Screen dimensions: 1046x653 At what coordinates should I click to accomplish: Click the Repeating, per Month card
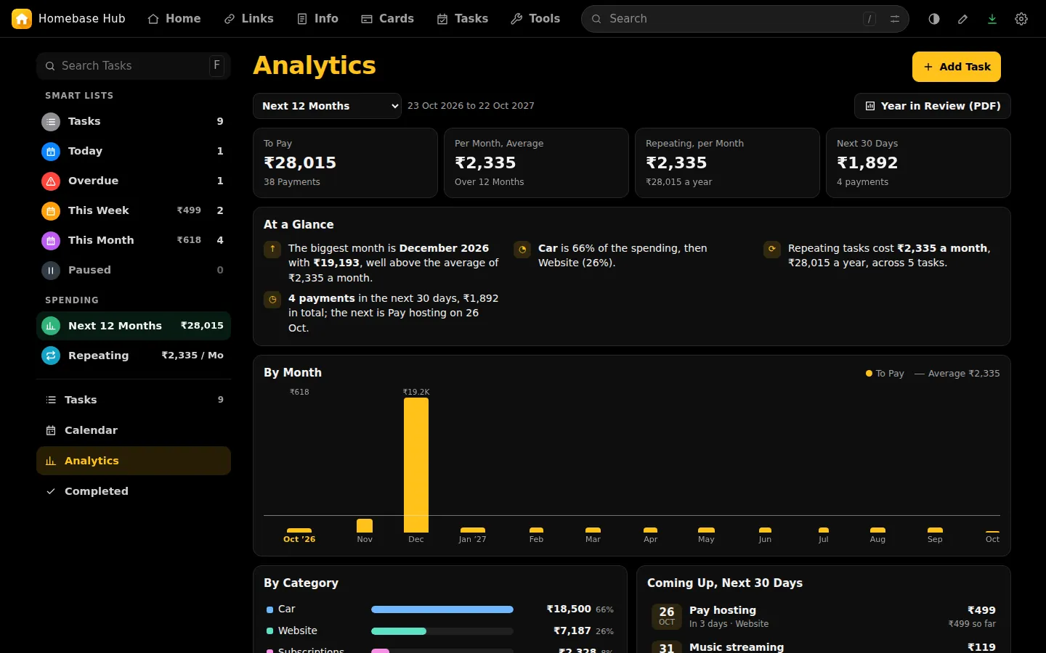coord(727,163)
